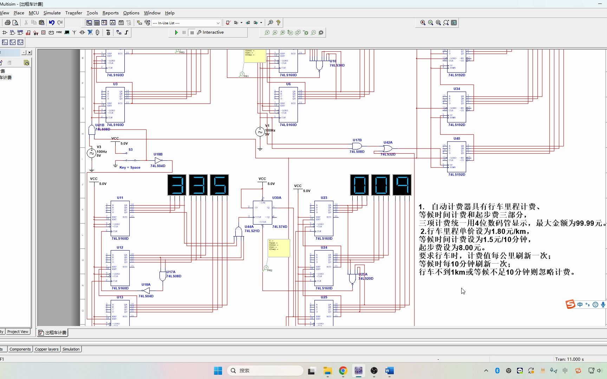Open the Simulate menu

pyautogui.click(x=52, y=13)
